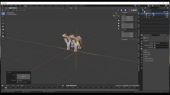Open XYZ Euler rotation mode dropdown

[x=129, y=29]
